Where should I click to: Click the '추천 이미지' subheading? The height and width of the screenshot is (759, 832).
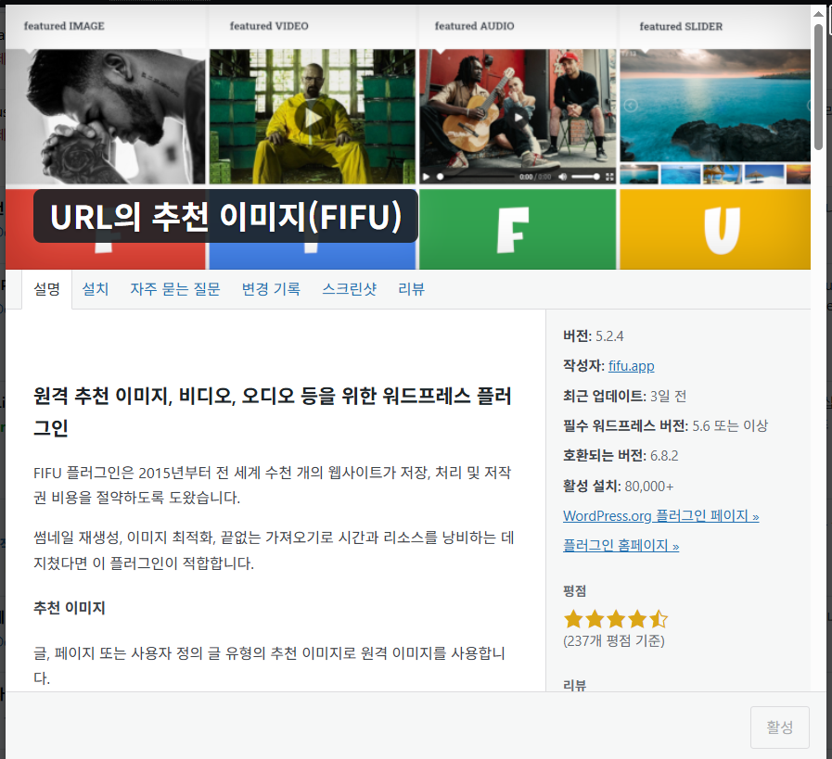(x=70, y=608)
